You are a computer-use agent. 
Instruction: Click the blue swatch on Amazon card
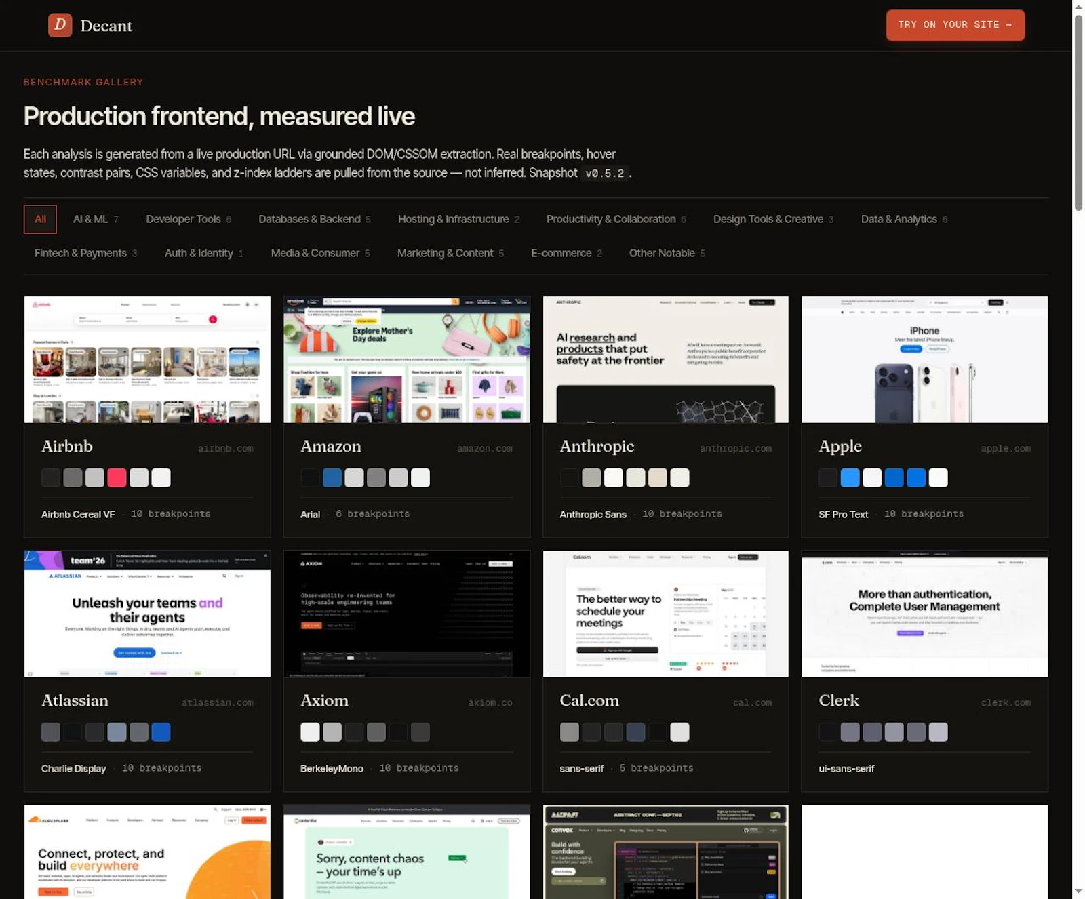(x=332, y=478)
